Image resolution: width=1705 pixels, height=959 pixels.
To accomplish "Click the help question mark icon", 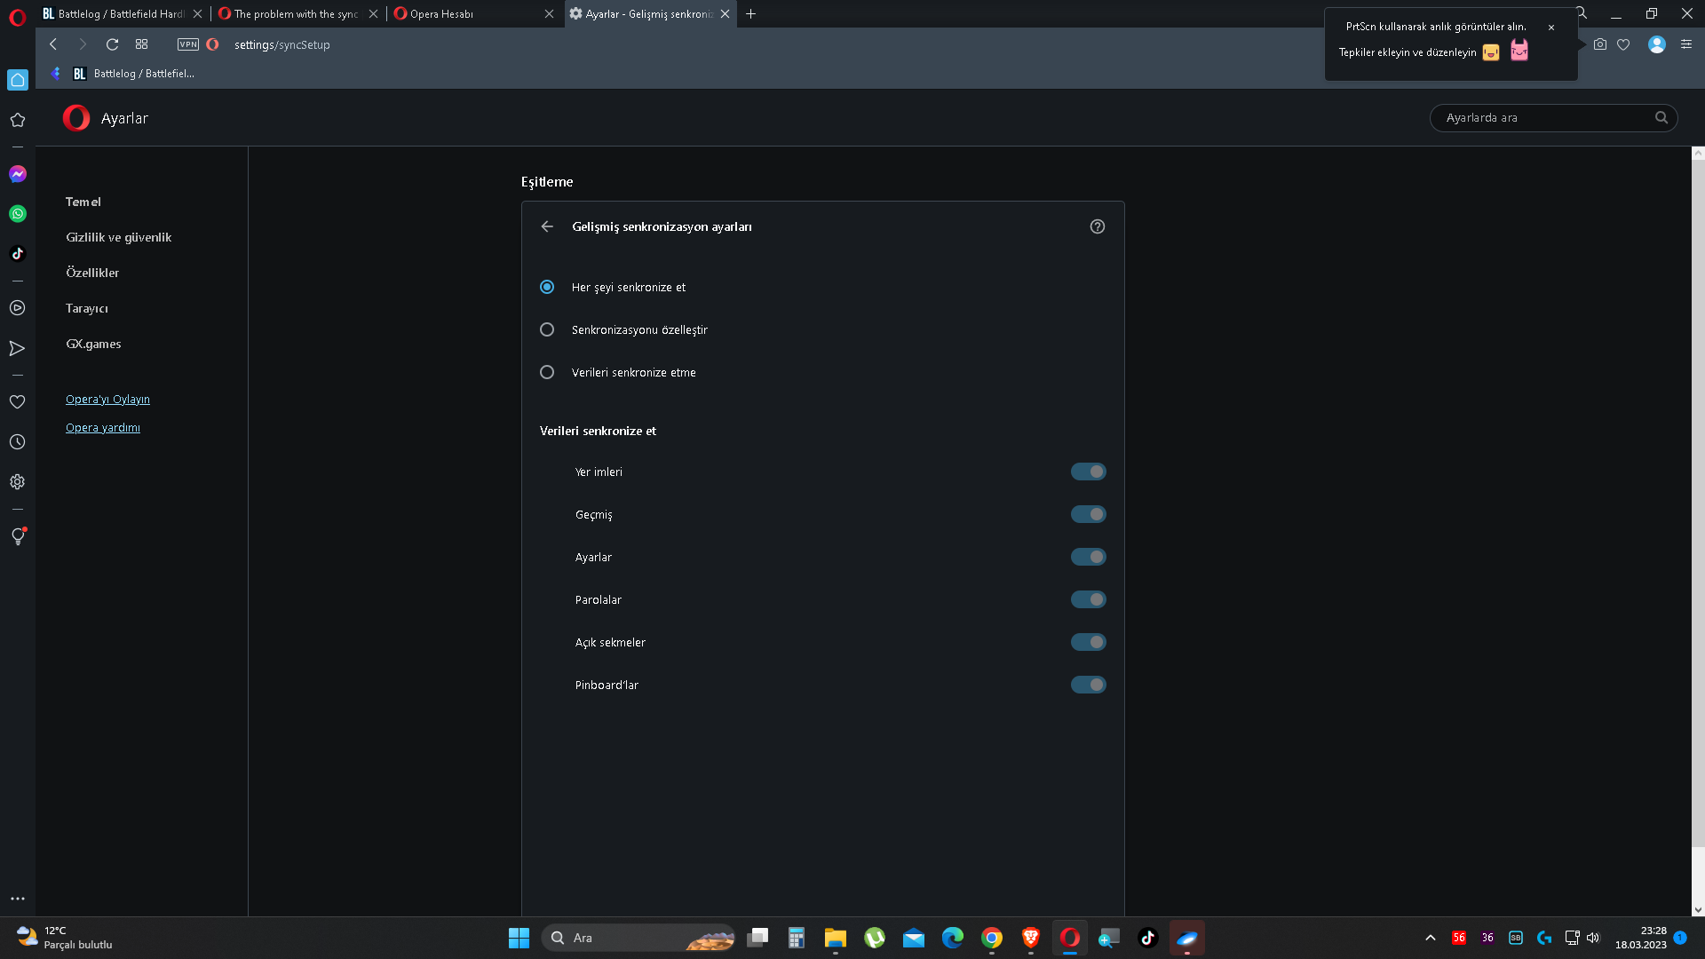I will (1098, 226).
